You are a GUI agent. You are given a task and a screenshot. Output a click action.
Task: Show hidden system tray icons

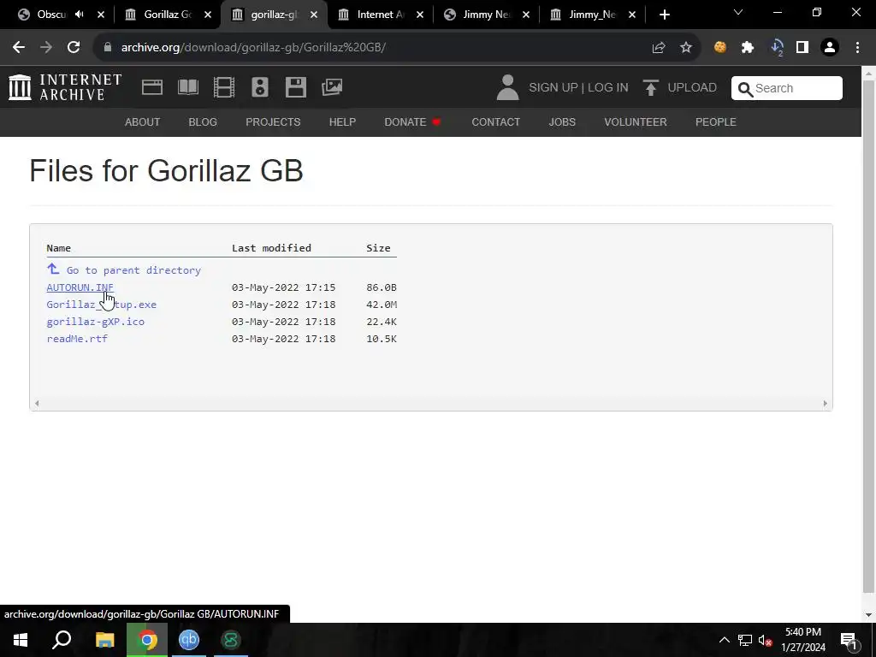coord(724,640)
